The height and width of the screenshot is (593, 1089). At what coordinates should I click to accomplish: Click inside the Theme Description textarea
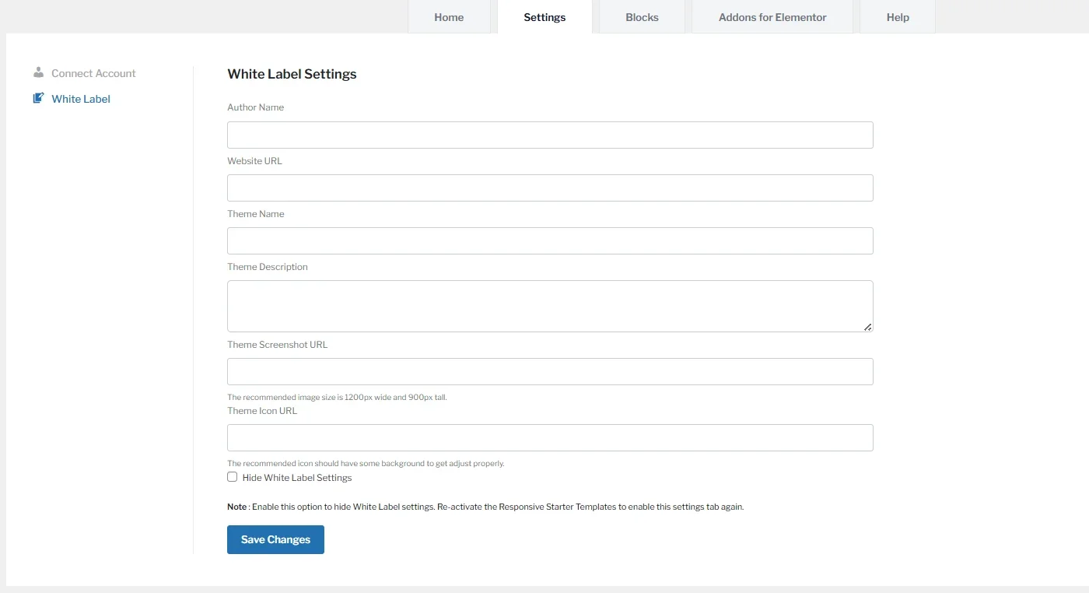pos(549,304)
